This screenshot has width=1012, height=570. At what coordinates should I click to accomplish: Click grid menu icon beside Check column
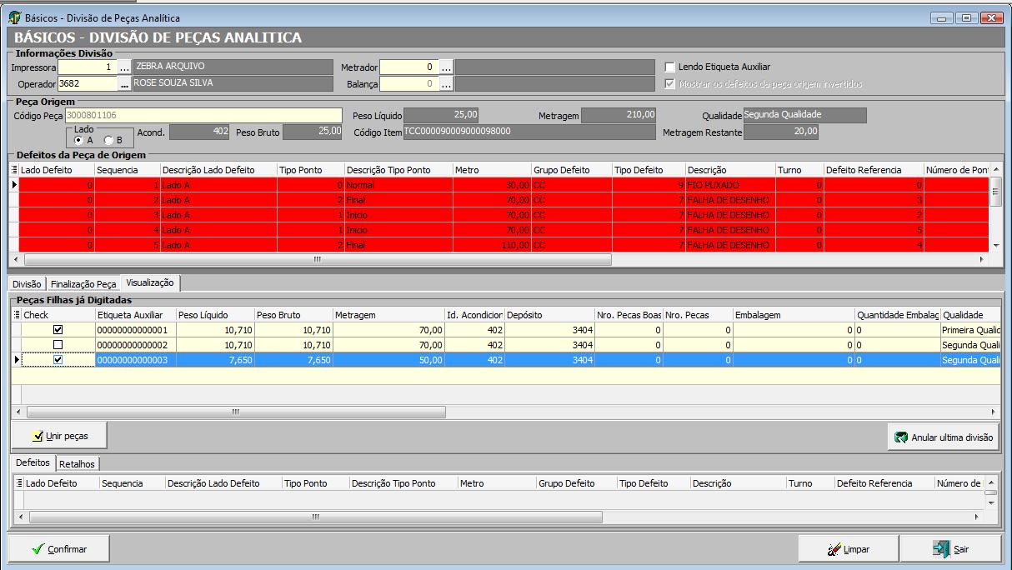(x=17, y=315)
